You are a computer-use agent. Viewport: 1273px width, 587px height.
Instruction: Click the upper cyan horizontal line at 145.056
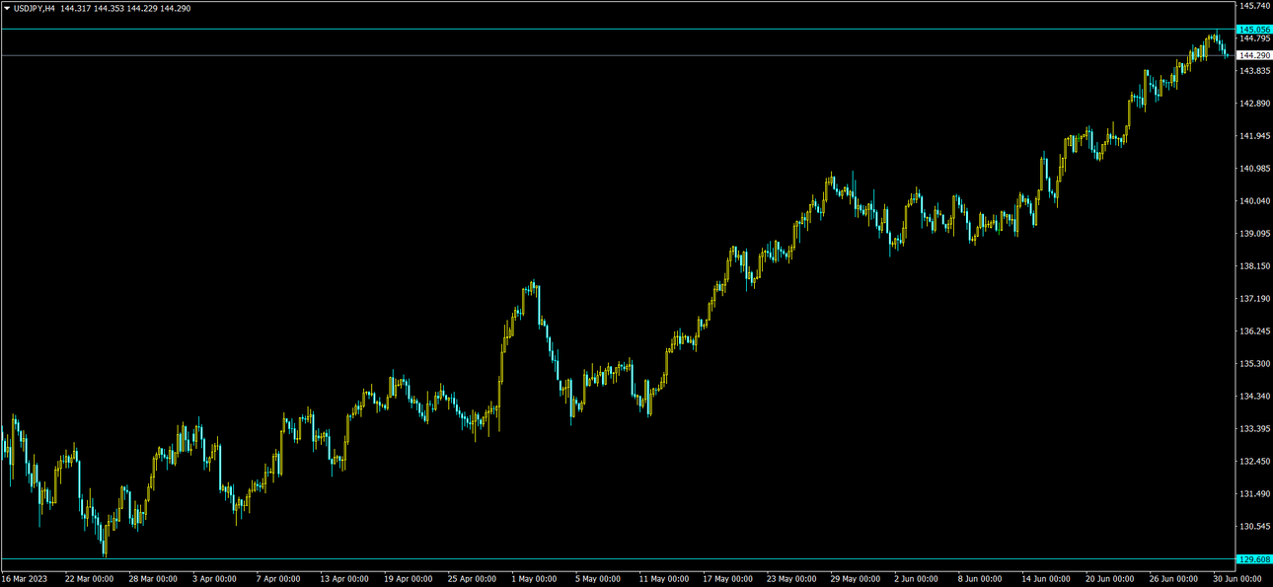pyautogui.click(x=617, y=30)
